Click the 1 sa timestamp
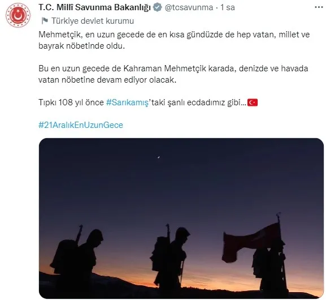This screenshot has width=326, height=300. coord(228,7)
